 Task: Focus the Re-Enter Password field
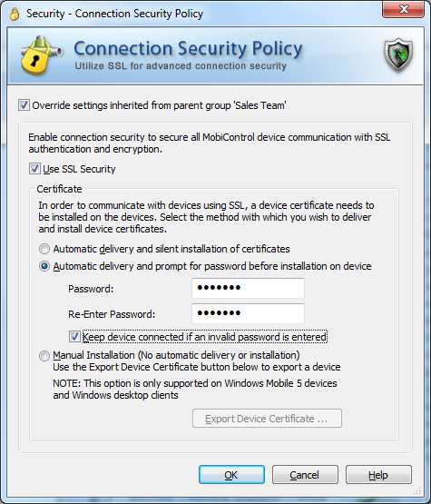(248, 313)
